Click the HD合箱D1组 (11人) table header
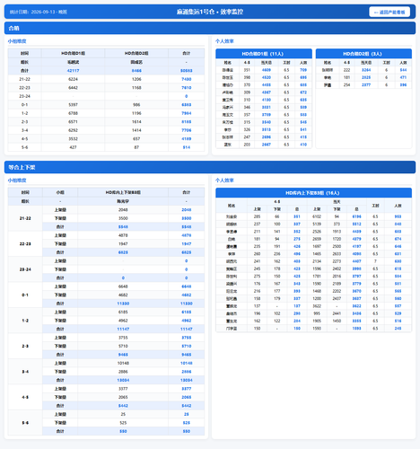420x449 pixels. click(264, 54)
